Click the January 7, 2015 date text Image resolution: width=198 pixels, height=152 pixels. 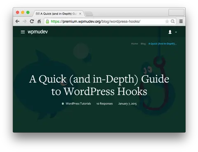(x=127, y=103)
